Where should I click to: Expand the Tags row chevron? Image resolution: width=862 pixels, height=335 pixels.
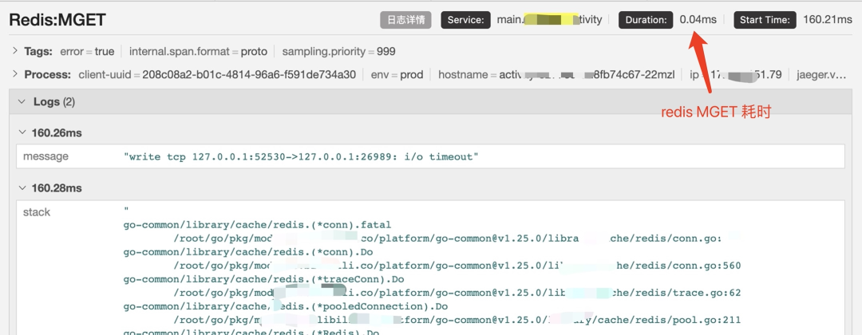pos(15,51)
